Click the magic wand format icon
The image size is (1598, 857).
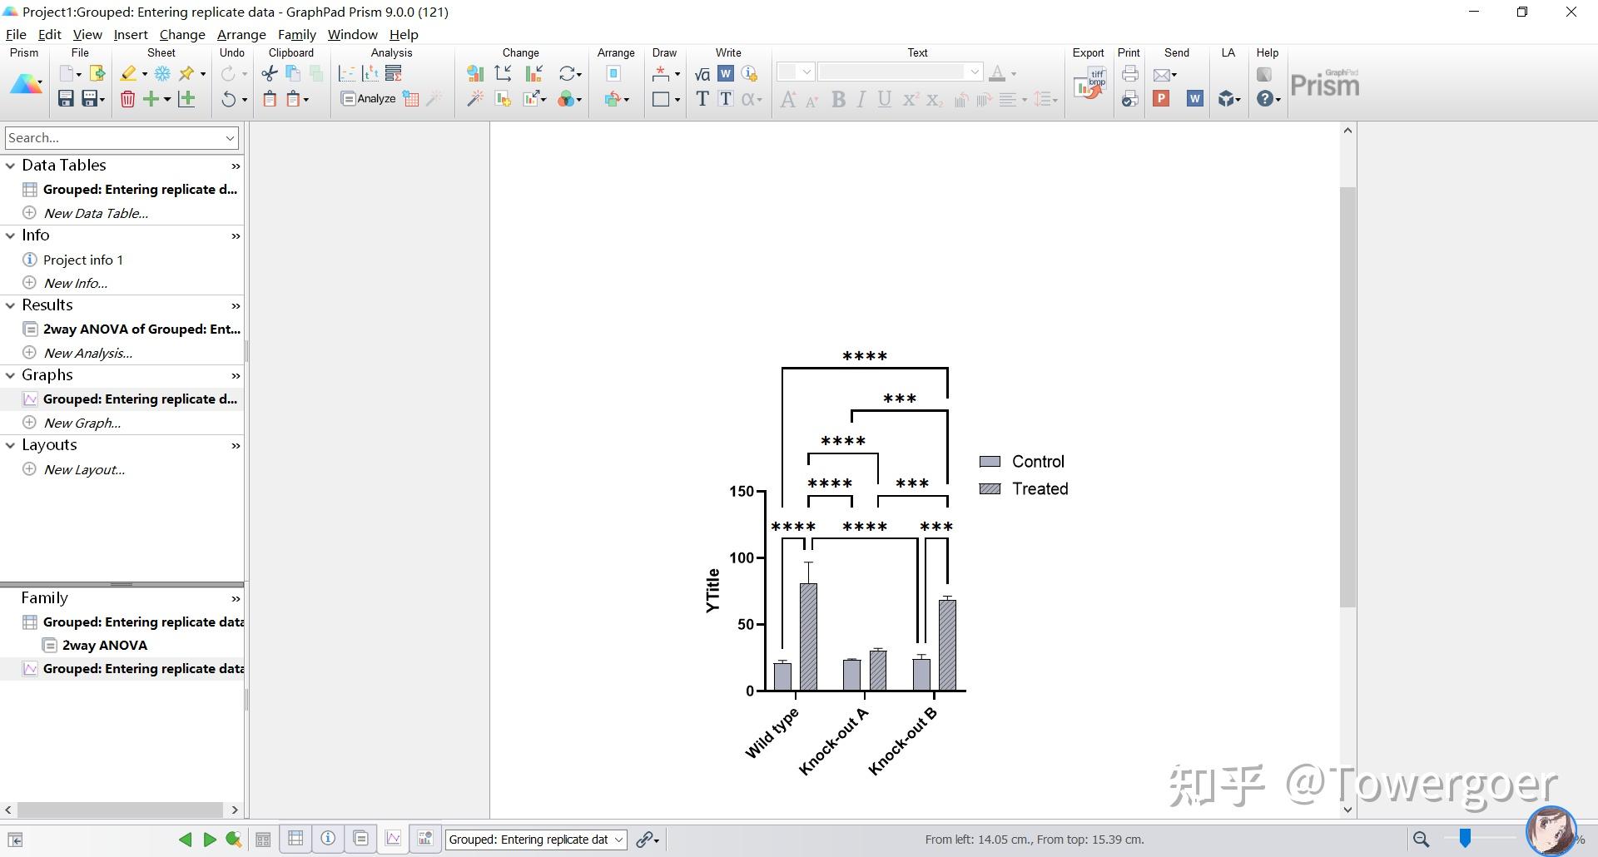pyautogui.click(x=475, y=99)
